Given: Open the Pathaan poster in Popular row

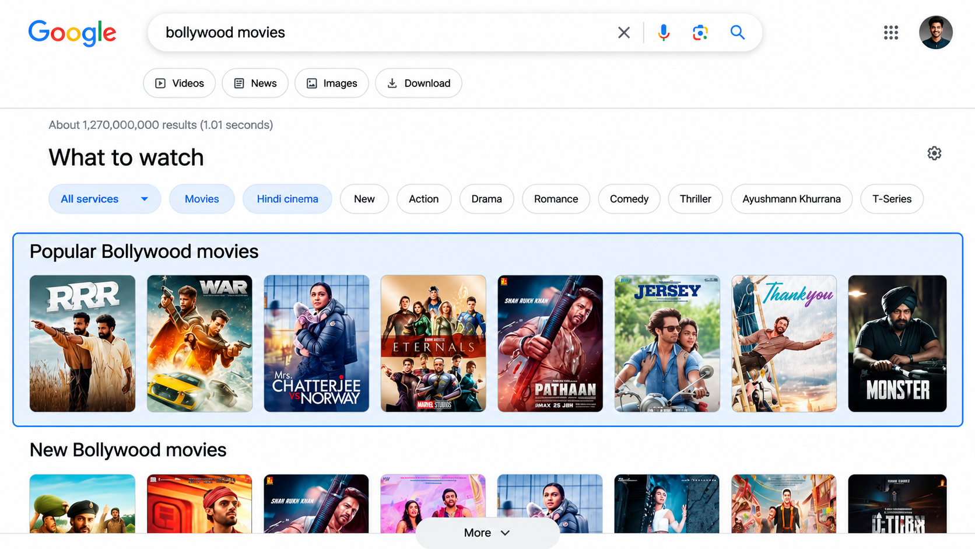Looking at the screenshot, I should click(550, 344).
